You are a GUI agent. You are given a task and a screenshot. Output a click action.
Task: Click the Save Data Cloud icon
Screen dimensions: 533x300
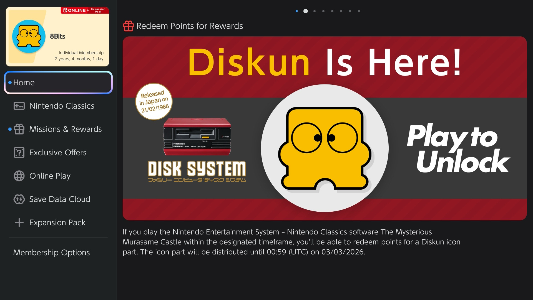coord(19,199)
